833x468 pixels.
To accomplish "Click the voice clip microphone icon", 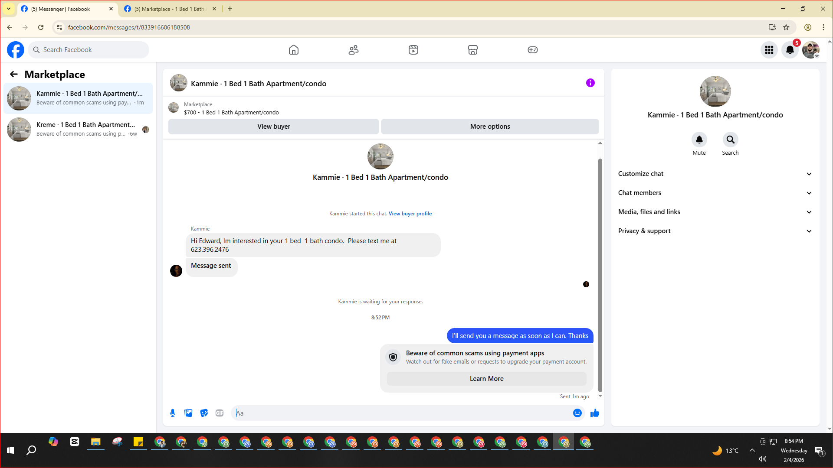I will point(173,413).
